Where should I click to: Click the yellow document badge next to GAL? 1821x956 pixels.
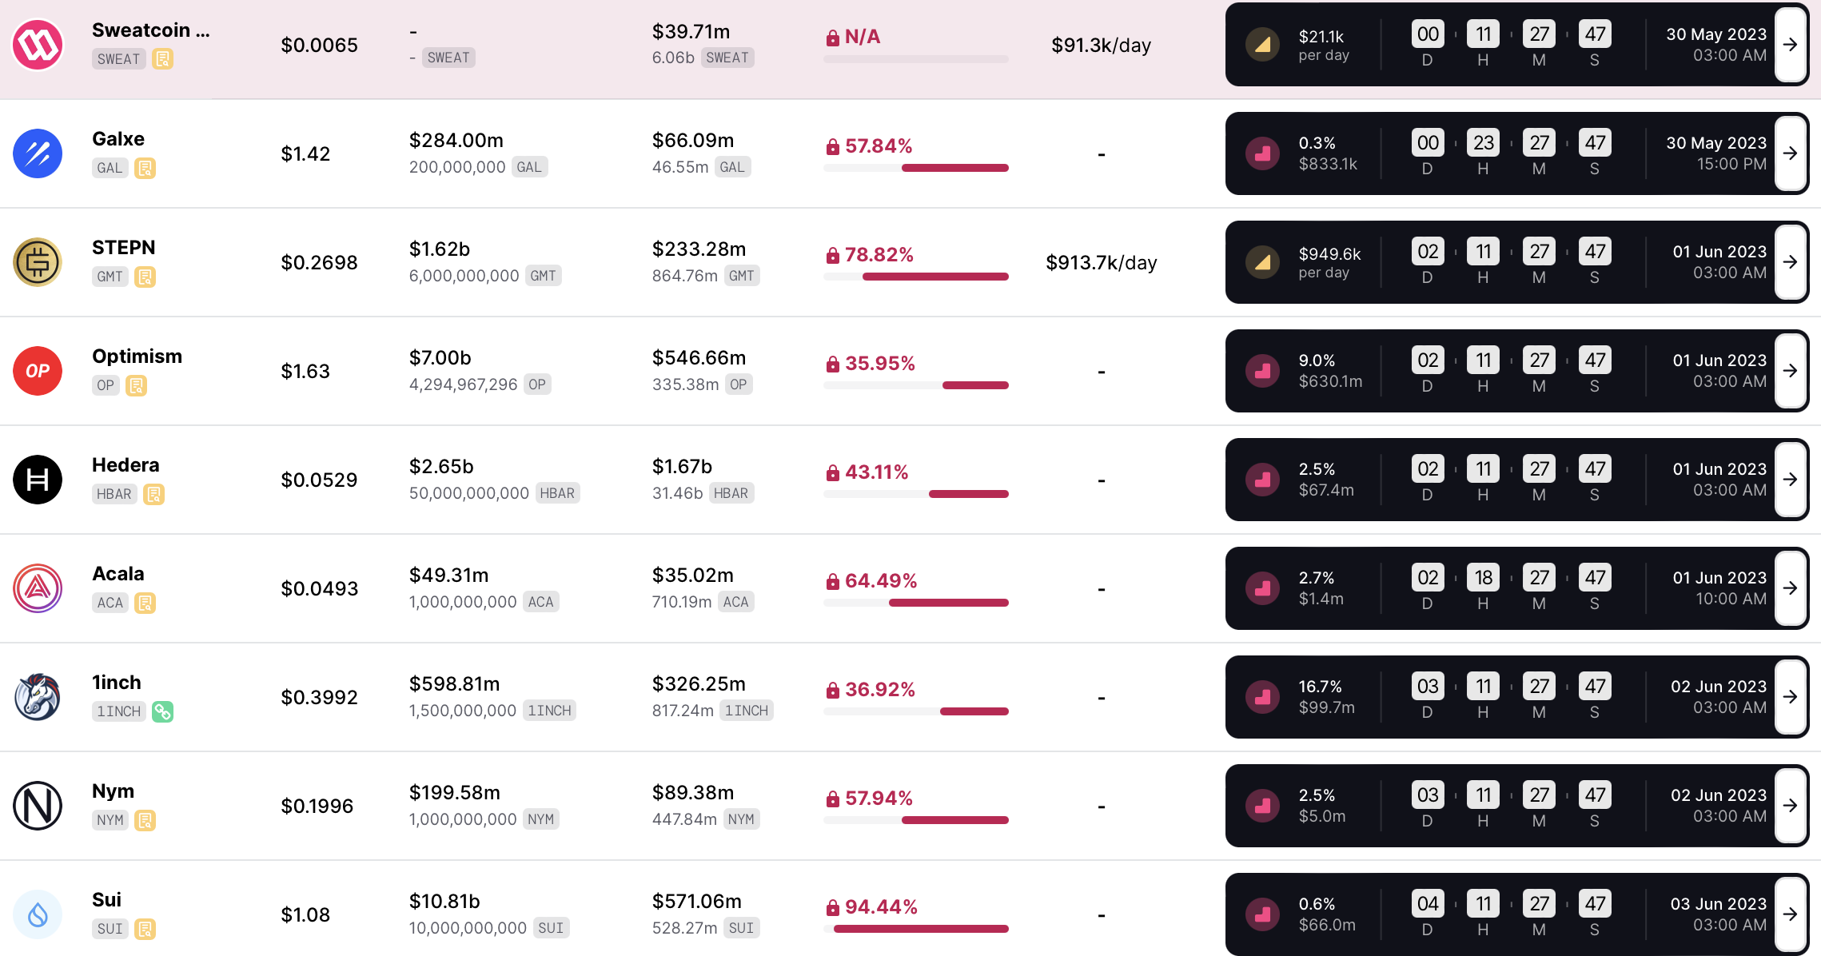point(145,168)
